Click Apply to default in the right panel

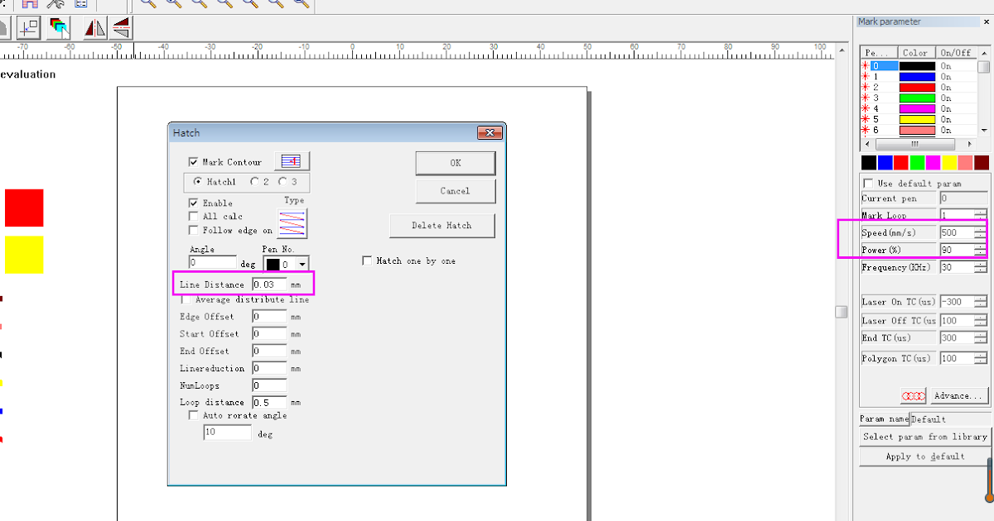(x=924, y=456)
